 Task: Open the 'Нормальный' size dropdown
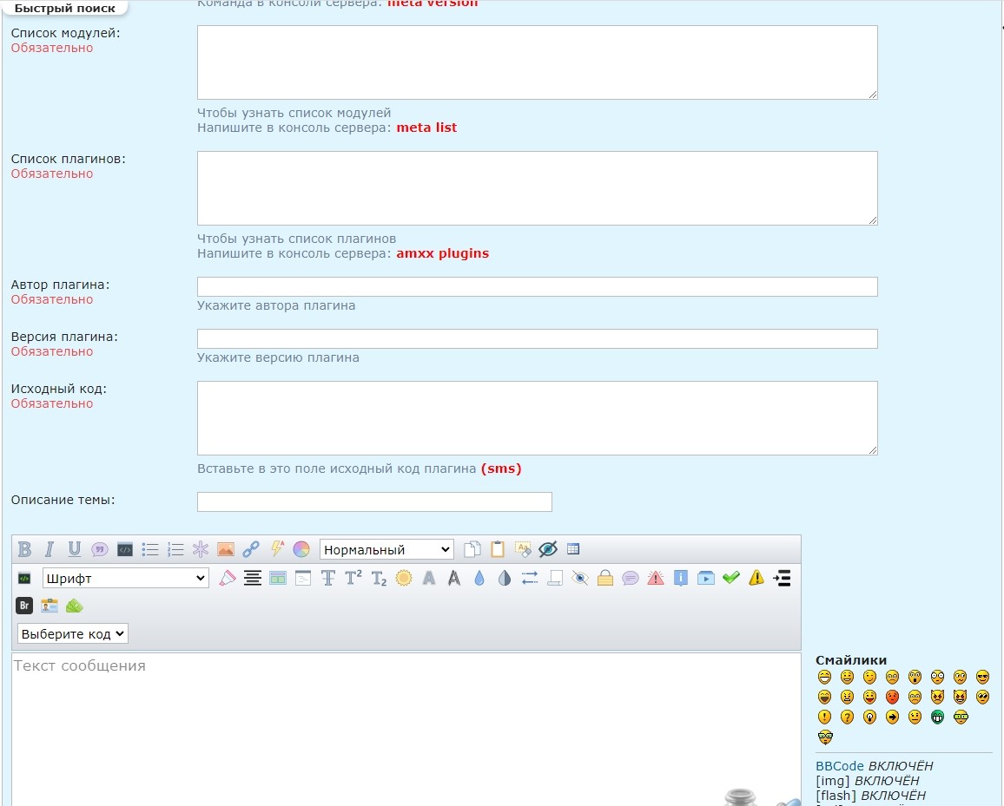click(386, 549)
